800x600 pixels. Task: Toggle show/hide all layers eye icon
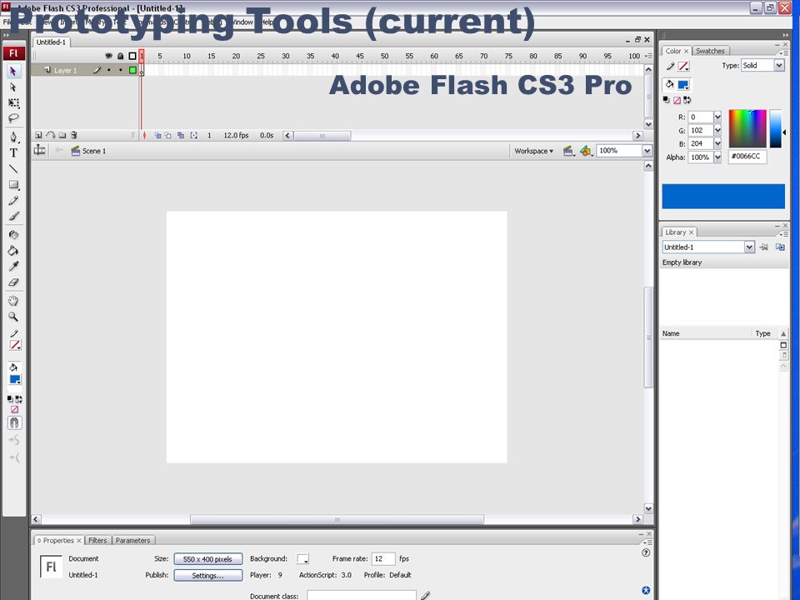(x=108, y=56)
